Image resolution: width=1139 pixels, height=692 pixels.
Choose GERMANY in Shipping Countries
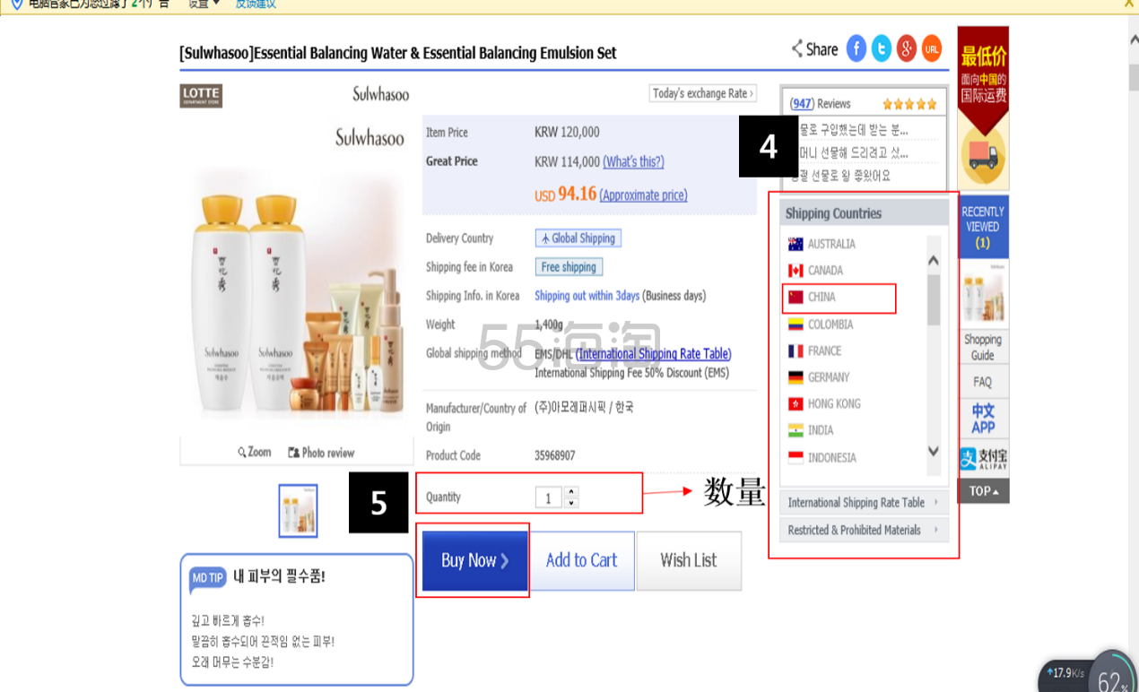tap(819, 377)
